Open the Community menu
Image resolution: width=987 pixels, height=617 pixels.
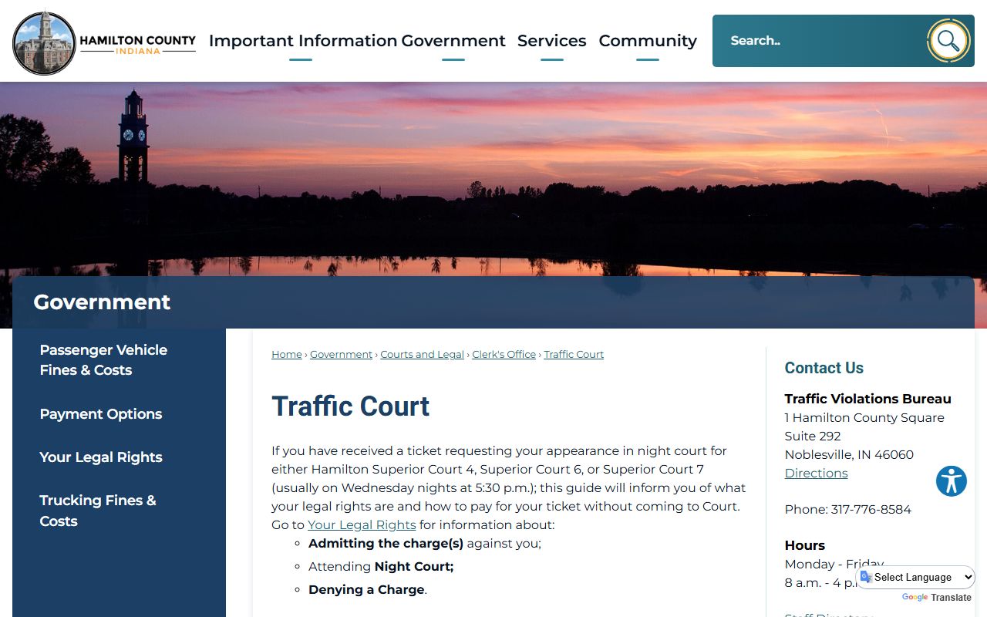(x=648, y=41)
